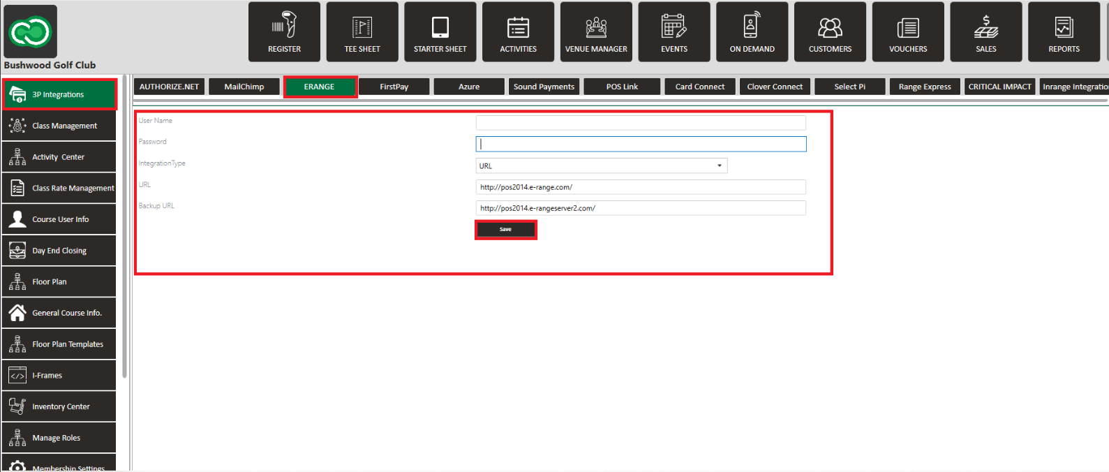Select 3P Integrations in sidebar
The image size is (1109, 472).
pyautogui.click(x=59, y=94)
